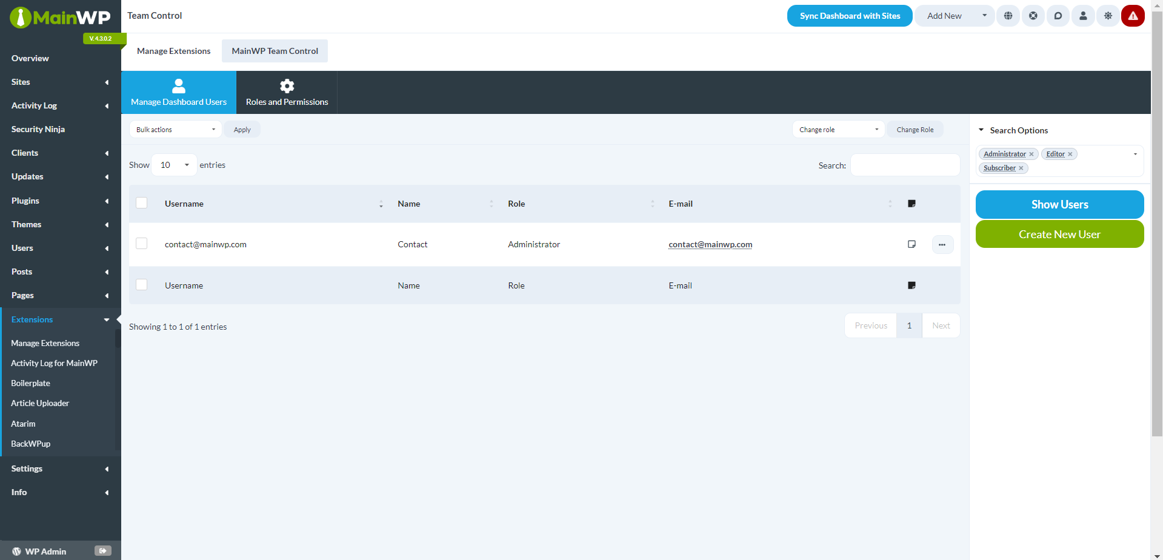Open Activity Log for MainWP extension
Screen dimensions: 1163x560
[x=54, y=363]
